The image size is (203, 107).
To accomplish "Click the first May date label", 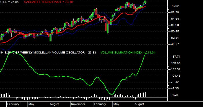I will 31,104.
